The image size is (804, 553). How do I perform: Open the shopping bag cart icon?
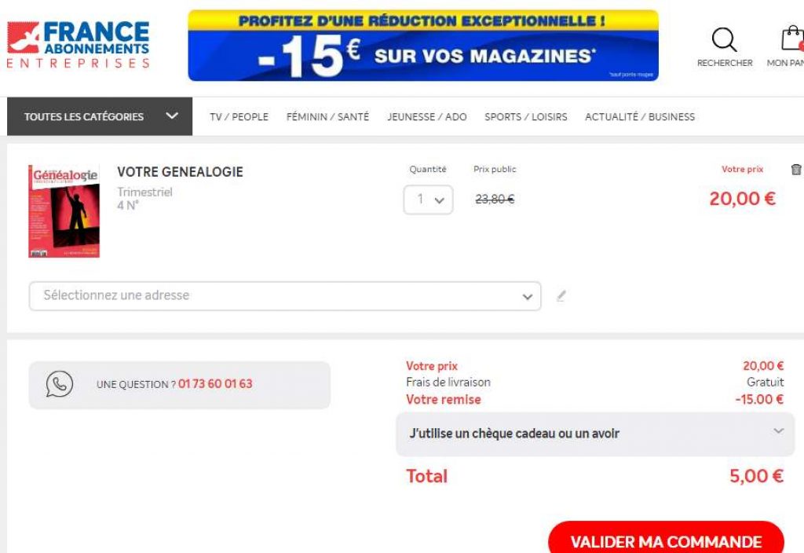792,38
